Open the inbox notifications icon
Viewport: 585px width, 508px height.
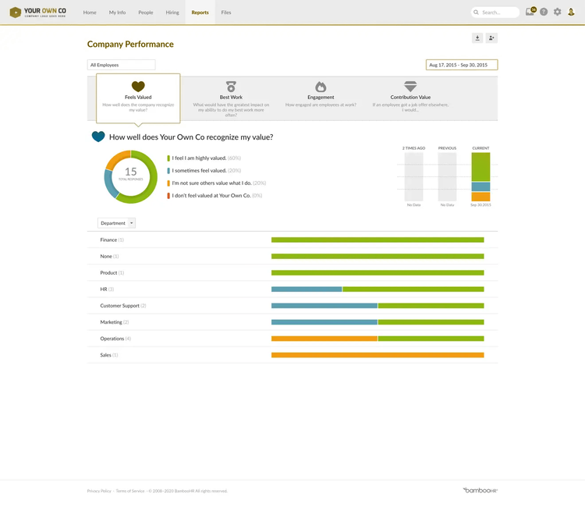[530, 12]
